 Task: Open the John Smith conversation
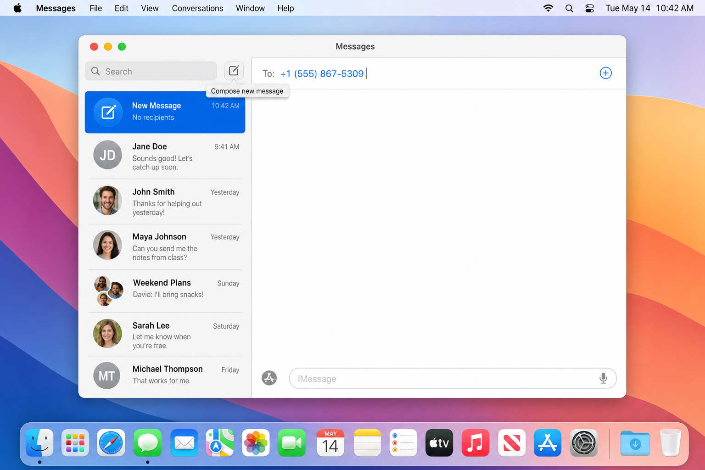coord(165,201)
